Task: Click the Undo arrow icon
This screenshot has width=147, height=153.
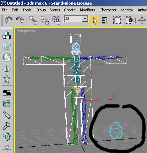Action: point(9,20)
